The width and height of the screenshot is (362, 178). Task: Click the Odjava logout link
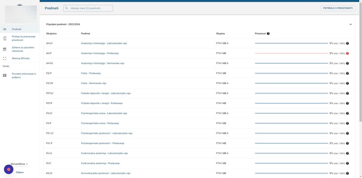point(20,172)
